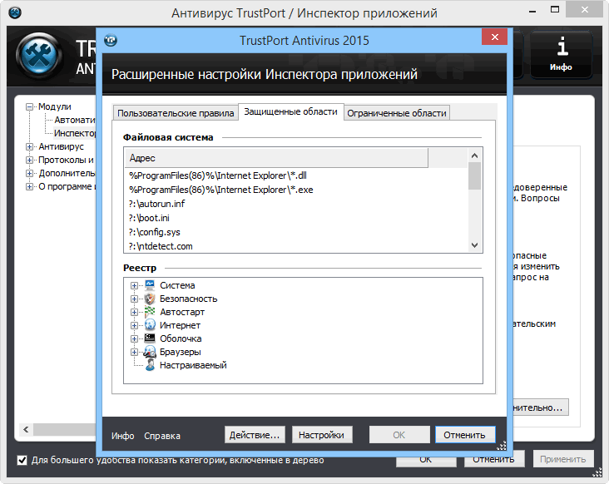Screen dimensions: 609x484
Task: Expand the Дополнительно tree node
Action: pyautogui.click(x=29, y=173)
